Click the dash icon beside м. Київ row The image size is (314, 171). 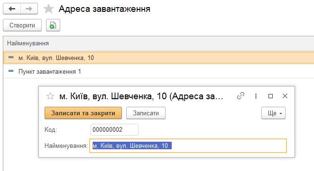point(11,57)
